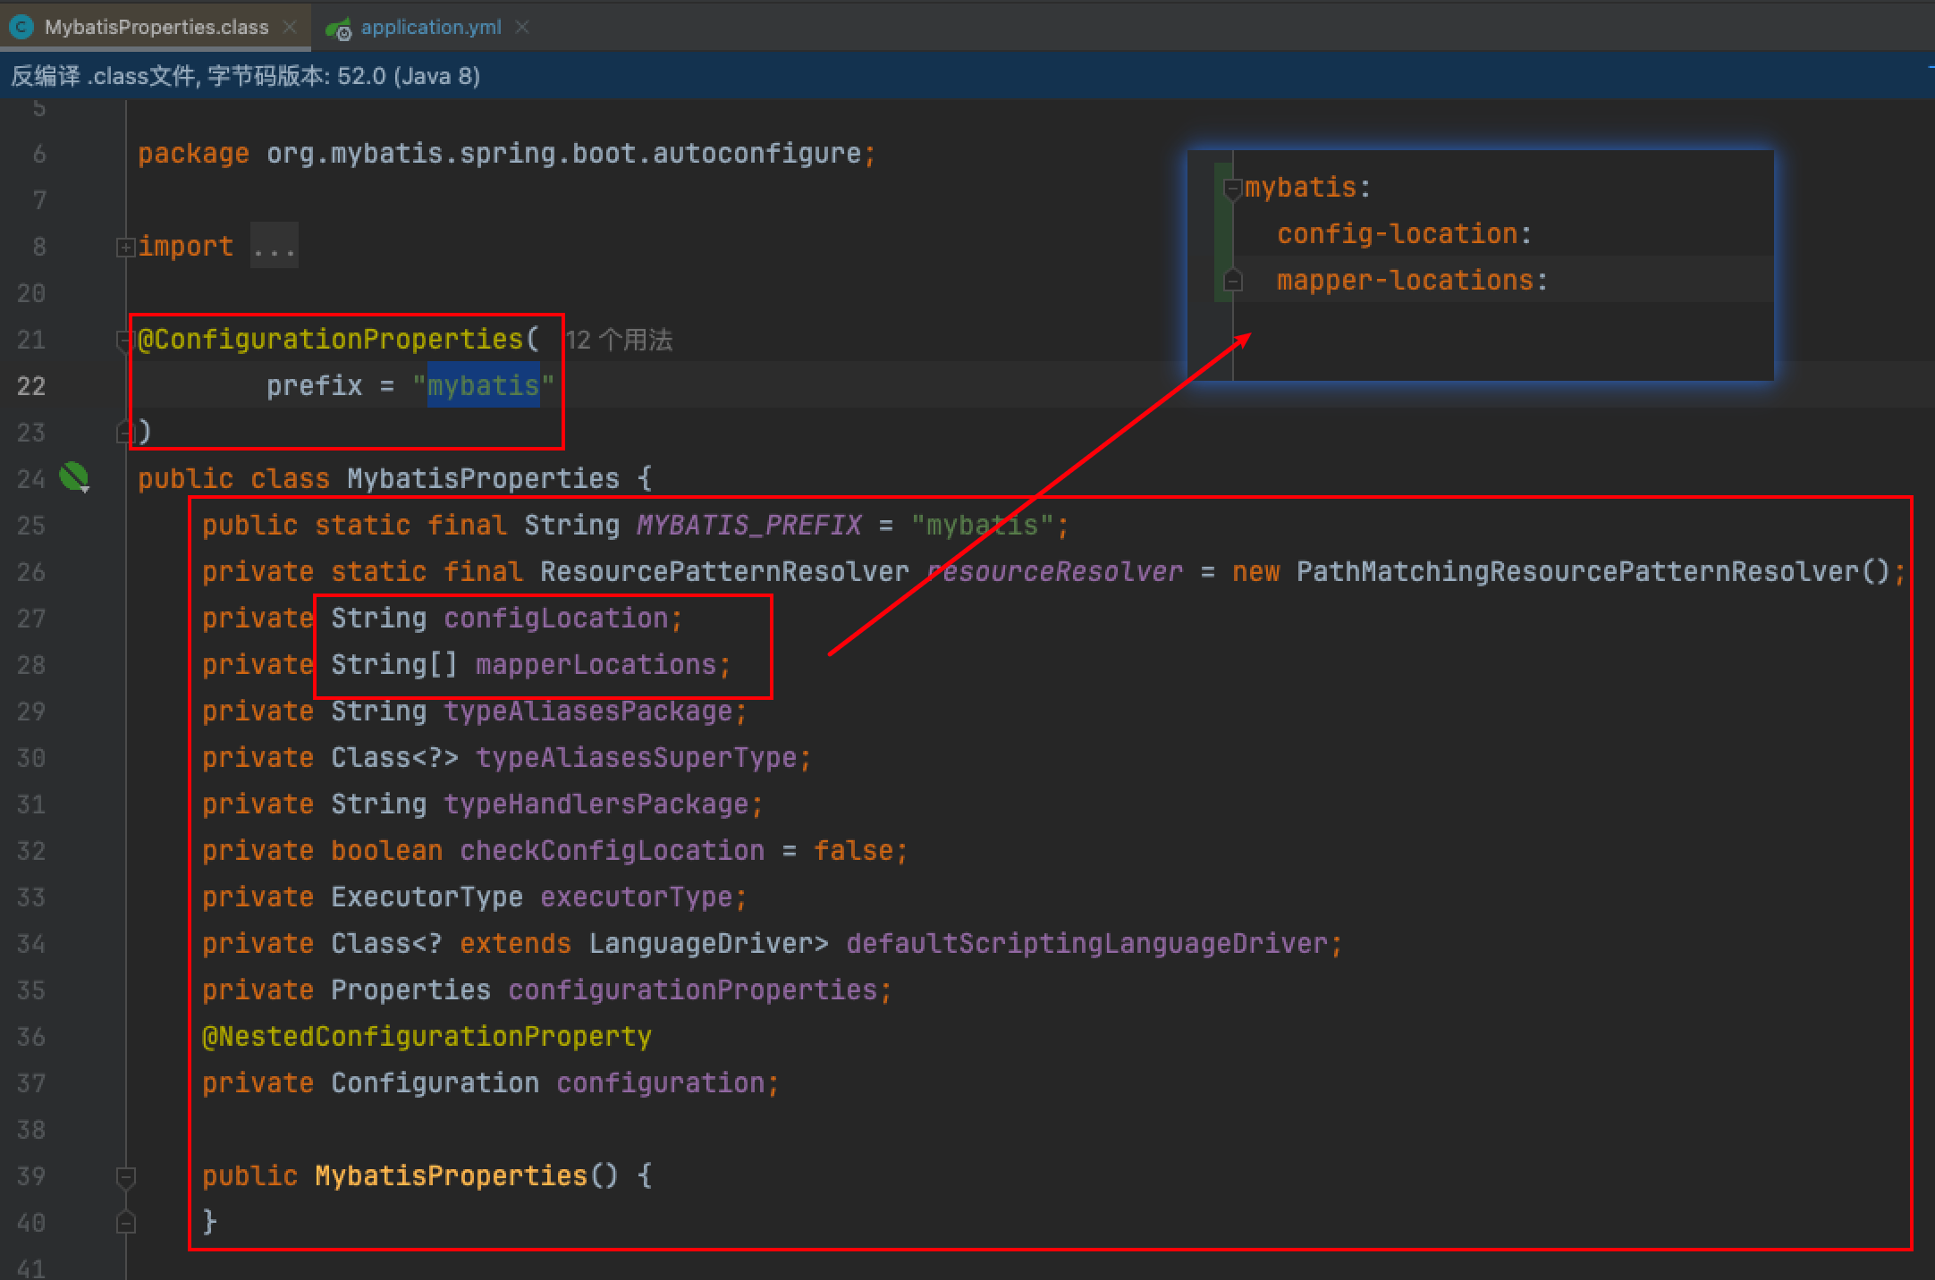Click line number 22 in the gutter

(31, 386)
